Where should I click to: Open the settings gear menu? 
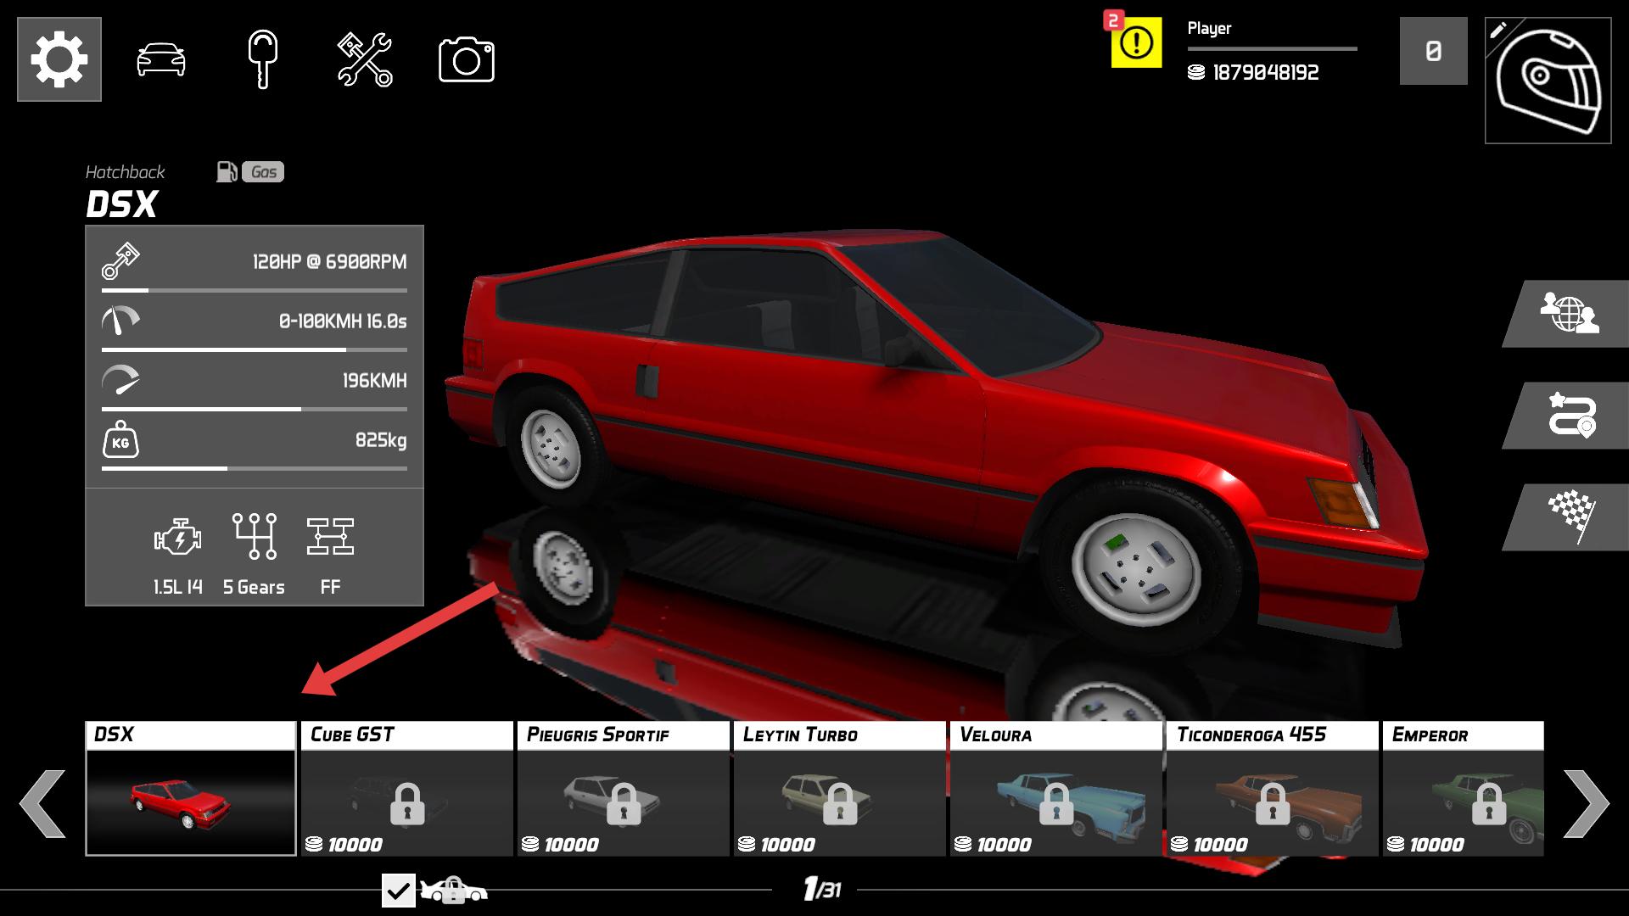pyautogui.click(x=59, y=59)
